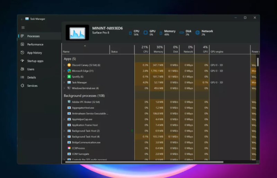Click the Details list icon
This screenshot has height=178, width=277.
[22, 77]
